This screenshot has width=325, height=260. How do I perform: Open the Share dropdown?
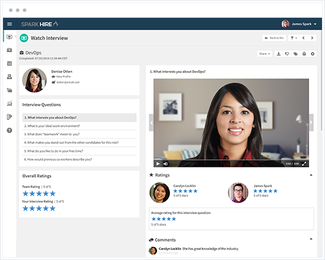(x=265, y=54)
